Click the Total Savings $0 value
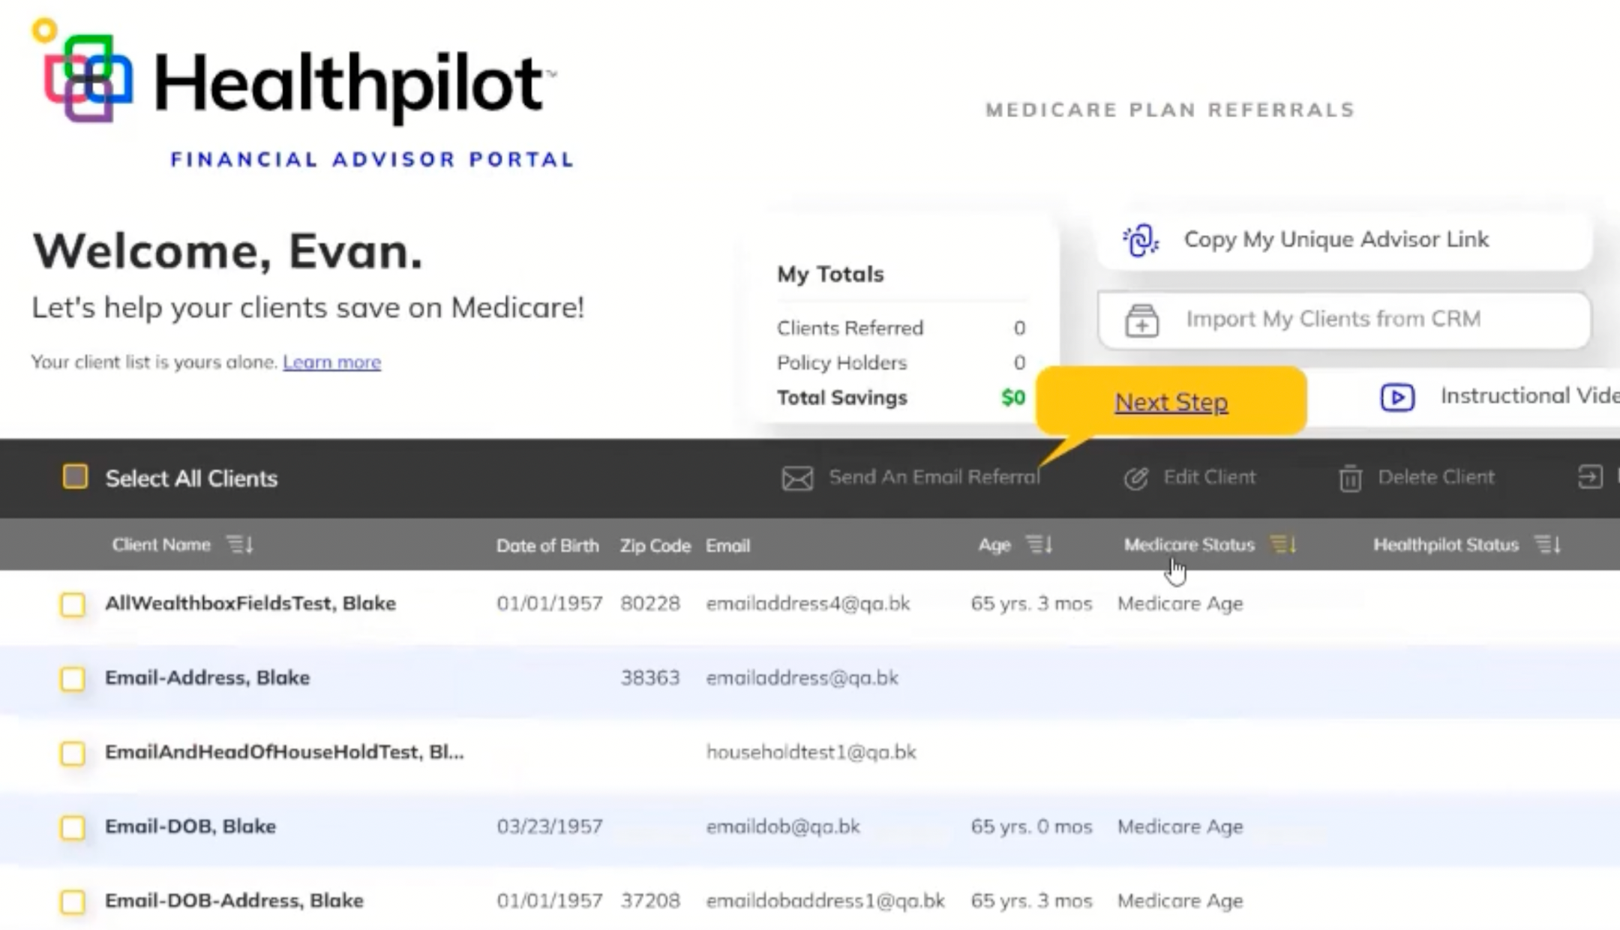 coord(1013,397)
